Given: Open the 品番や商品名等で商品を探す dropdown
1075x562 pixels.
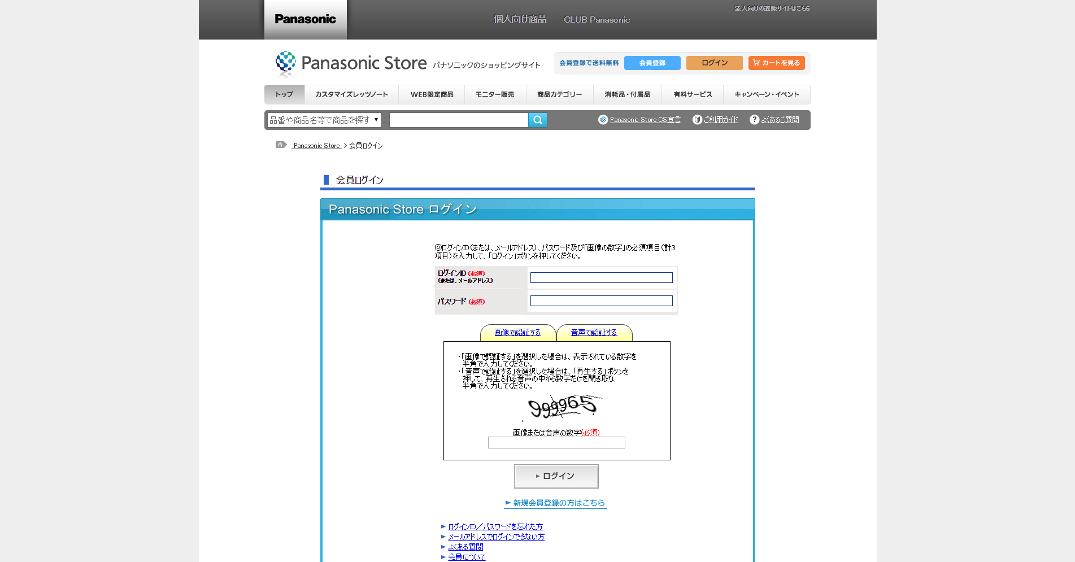Looking at the screenshot, I should point(324,120).
